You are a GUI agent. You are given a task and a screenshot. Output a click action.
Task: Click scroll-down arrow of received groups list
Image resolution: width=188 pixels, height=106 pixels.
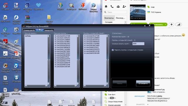point(78,83)
